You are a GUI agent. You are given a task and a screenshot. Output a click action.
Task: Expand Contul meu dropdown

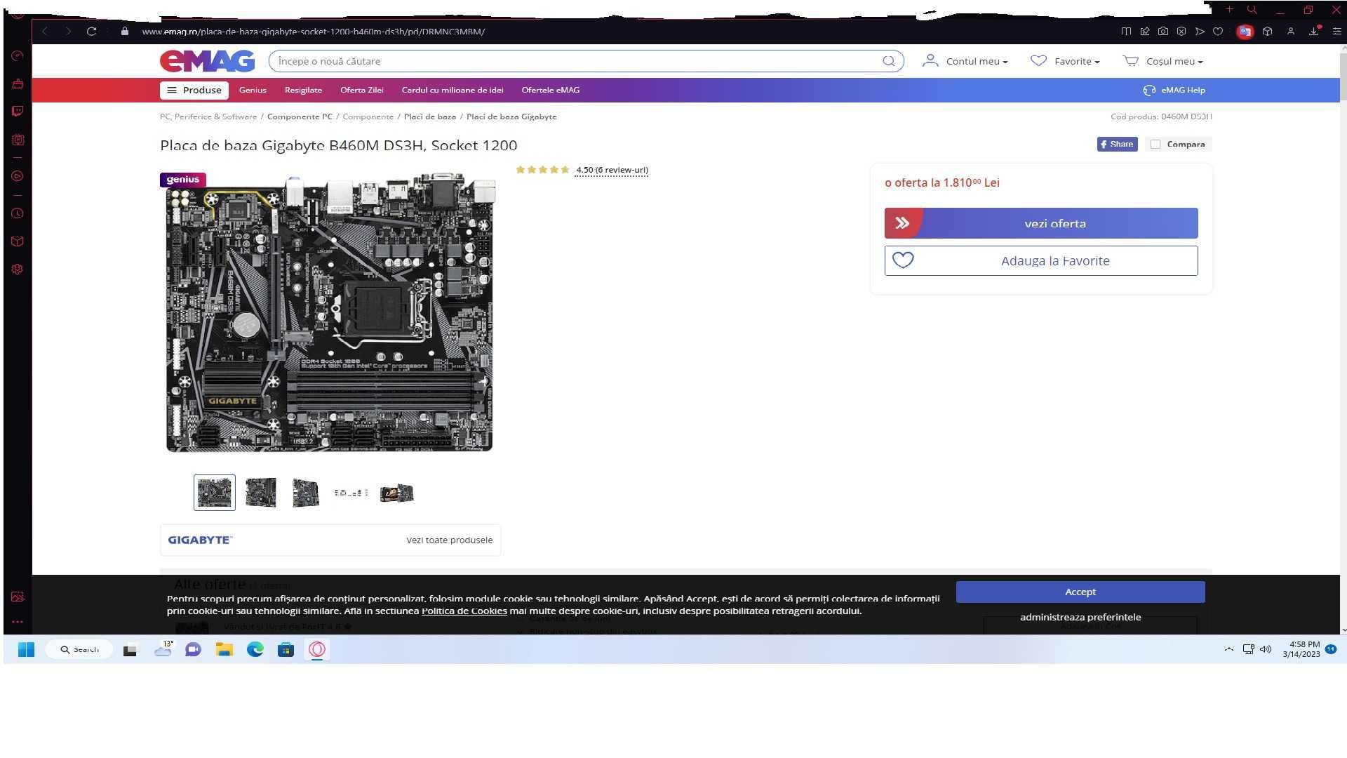click(x=965, y=61)
